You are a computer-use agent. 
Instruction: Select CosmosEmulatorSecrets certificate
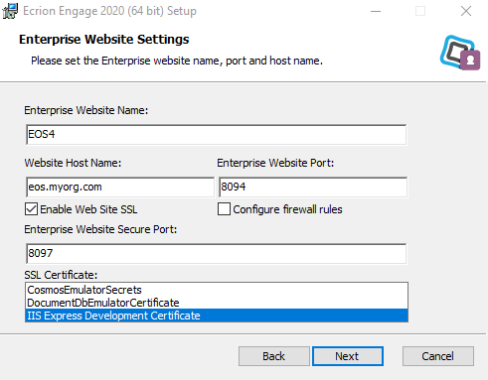pos(217,290)
